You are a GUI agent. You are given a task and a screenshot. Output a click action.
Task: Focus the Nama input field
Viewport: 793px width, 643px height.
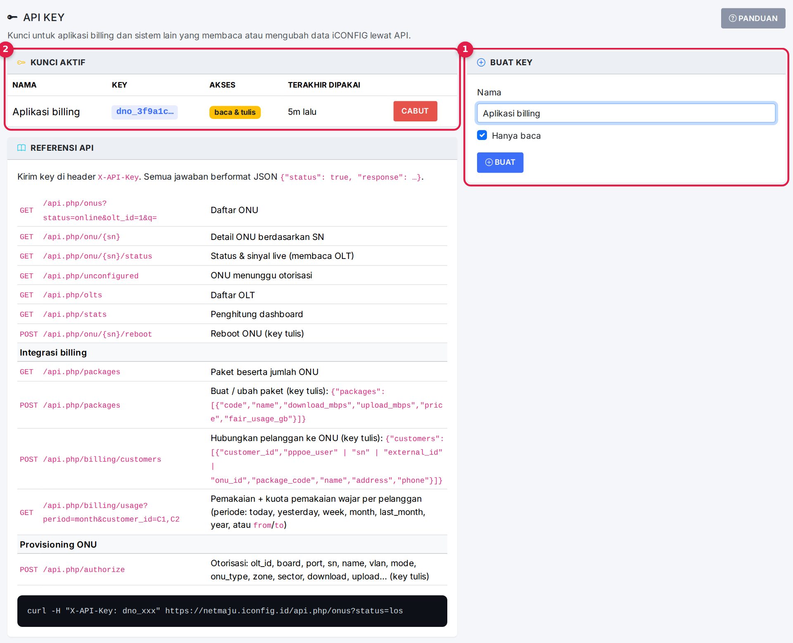626,113
